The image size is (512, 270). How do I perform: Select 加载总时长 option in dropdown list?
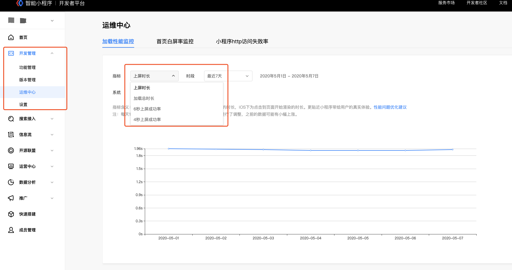[x=177, y=98]
